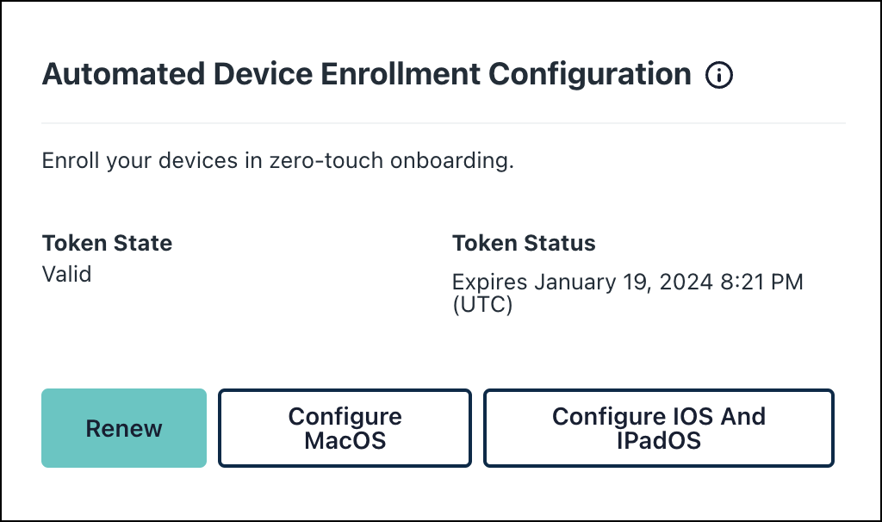Click the word IPadOS on the button

(x=659, y=441)
